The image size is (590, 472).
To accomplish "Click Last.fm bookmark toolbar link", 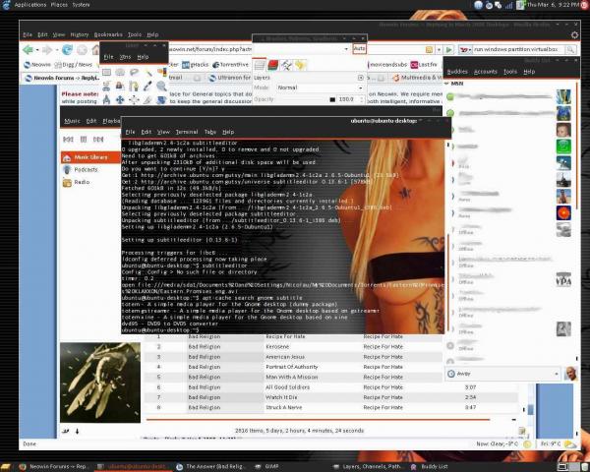I will tap(424, 65).
